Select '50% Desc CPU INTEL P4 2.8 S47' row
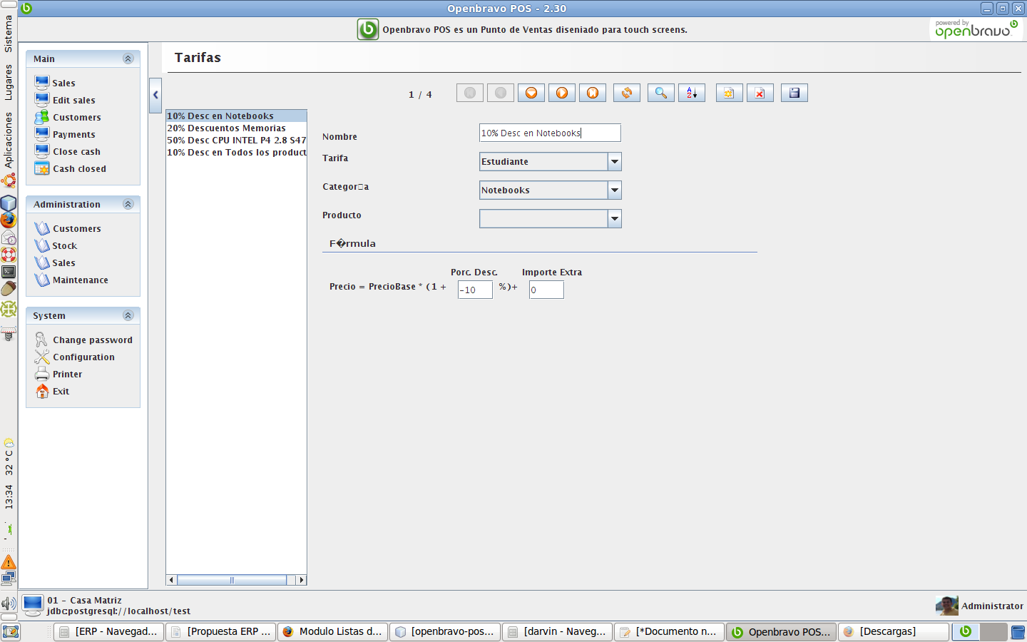 pyautogui.click(x=236, y=140)
